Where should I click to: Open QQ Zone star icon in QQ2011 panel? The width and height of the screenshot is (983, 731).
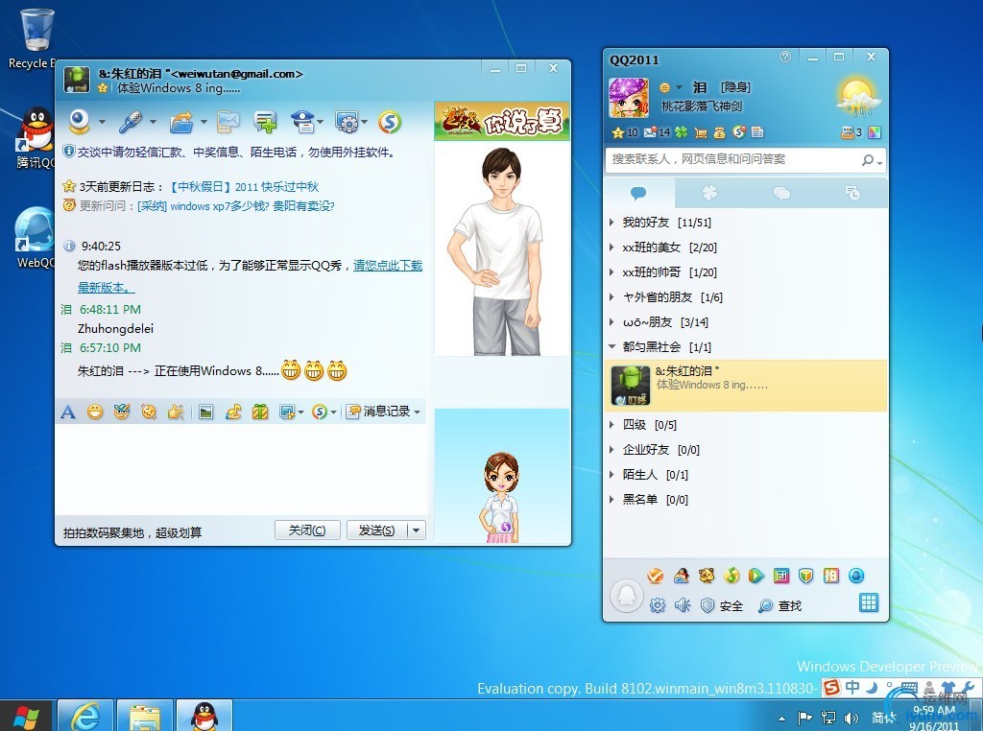coord(617,132)
